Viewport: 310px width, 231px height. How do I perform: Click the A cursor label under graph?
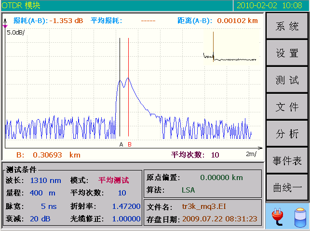121,145
